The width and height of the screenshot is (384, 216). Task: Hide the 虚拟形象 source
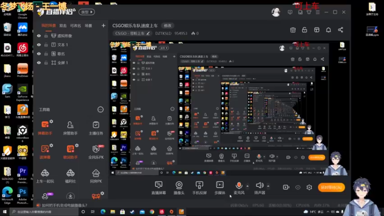pos(39,36)
